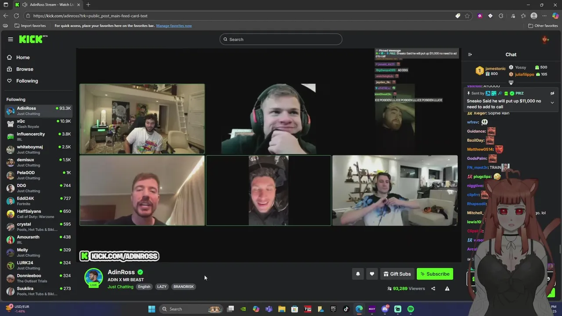Click the browser back button

(6, 16)
